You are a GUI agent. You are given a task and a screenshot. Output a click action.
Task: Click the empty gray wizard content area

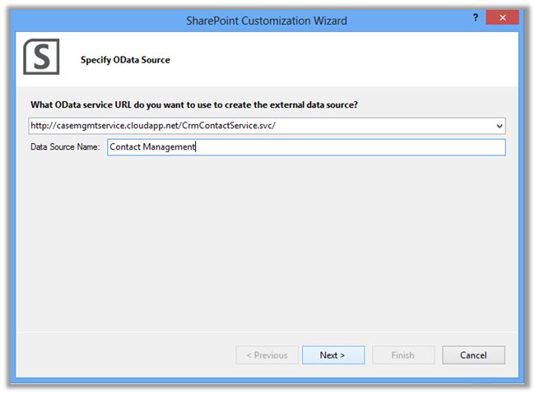pos(267,239)
